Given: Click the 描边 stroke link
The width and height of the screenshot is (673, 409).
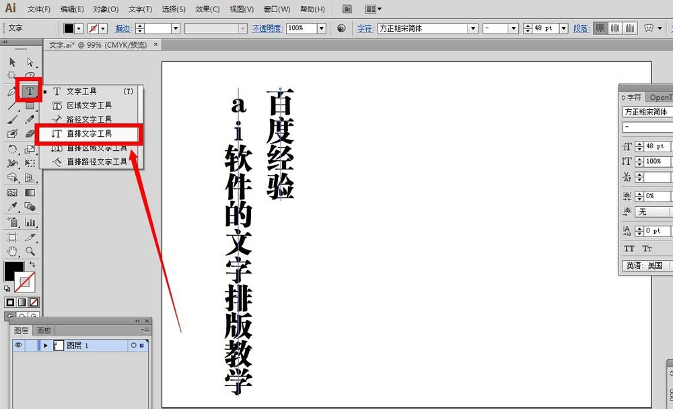Looking at the screenshot, I should 123,28.
